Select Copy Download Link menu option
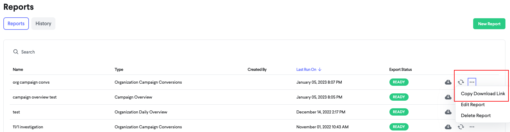The image size is (510, 132). tap(483, 94)
